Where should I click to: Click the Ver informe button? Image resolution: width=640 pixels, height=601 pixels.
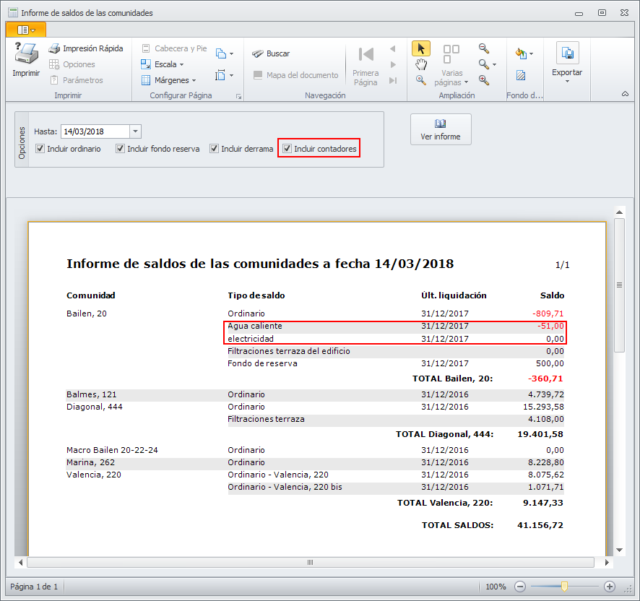(441, 129)
